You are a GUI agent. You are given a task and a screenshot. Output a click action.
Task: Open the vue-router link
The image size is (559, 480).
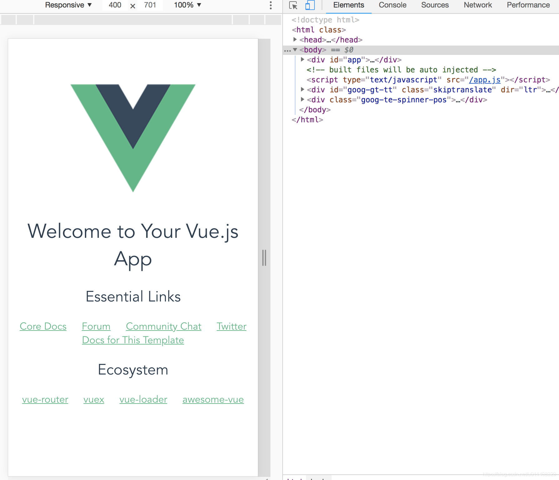pyautogui.click(x=45, y=399)
